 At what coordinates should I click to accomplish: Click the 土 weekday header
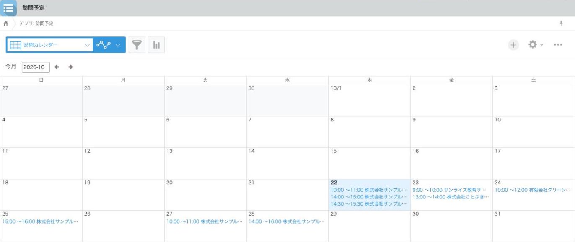tap(534, 80)
